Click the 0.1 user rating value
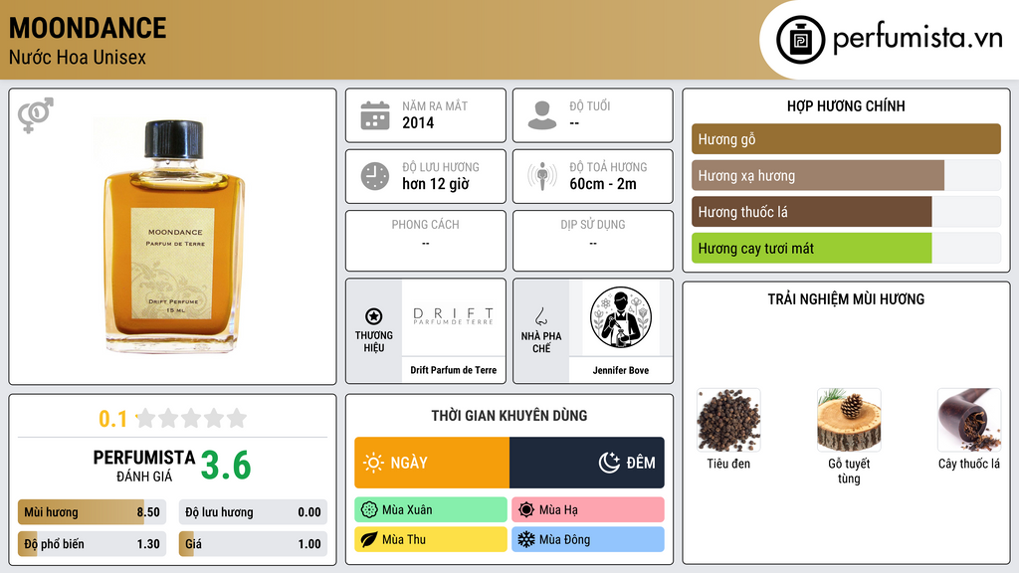1019x573 pixels. pos(113,419)
